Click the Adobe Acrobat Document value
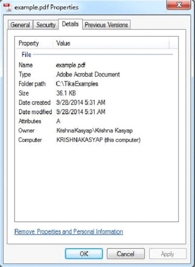The image size is (195, 267). (x=88, y=74)
